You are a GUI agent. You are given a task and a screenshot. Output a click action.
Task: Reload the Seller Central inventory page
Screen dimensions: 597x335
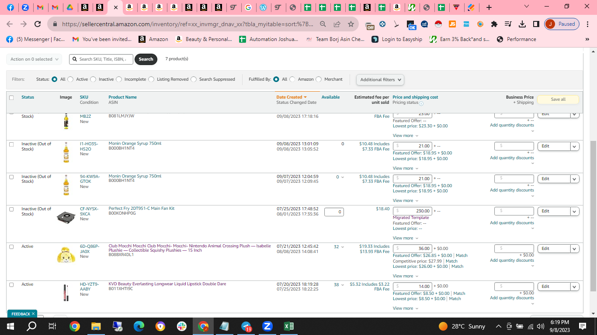pos(38,24)
